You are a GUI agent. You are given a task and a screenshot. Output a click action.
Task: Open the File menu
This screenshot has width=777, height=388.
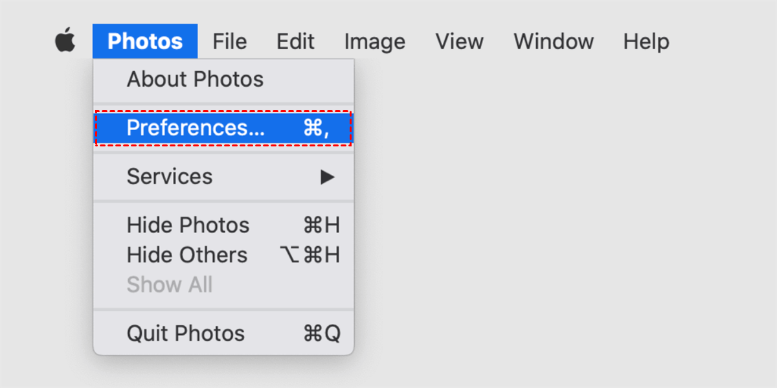pos(229,41)
